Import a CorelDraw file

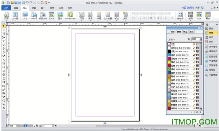[70, 16]
